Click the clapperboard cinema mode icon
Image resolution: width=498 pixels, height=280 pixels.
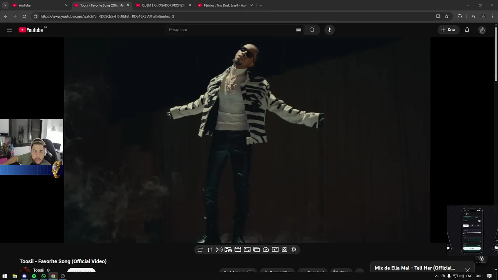tap(238, 250)
